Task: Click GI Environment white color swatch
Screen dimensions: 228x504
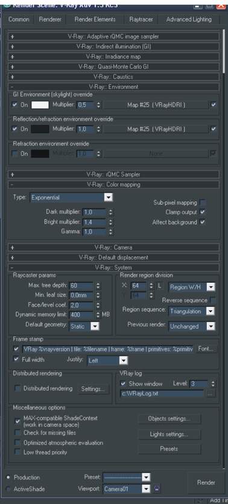Action: coord(40,105)
